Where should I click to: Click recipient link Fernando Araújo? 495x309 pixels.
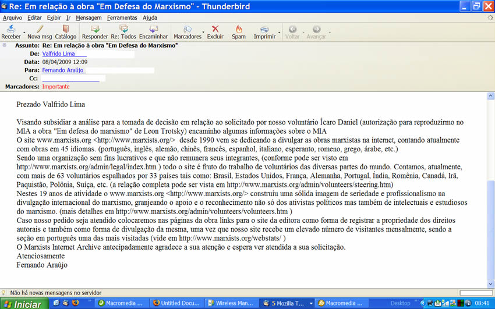point(63,70)
